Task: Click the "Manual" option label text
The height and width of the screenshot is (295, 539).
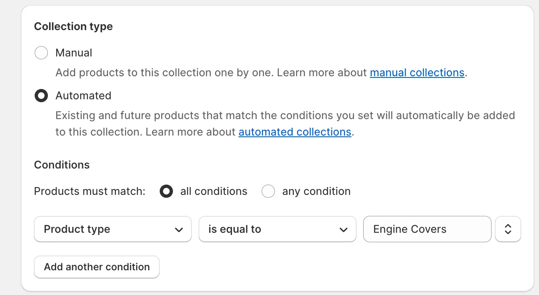Action: tap(74, 53)
